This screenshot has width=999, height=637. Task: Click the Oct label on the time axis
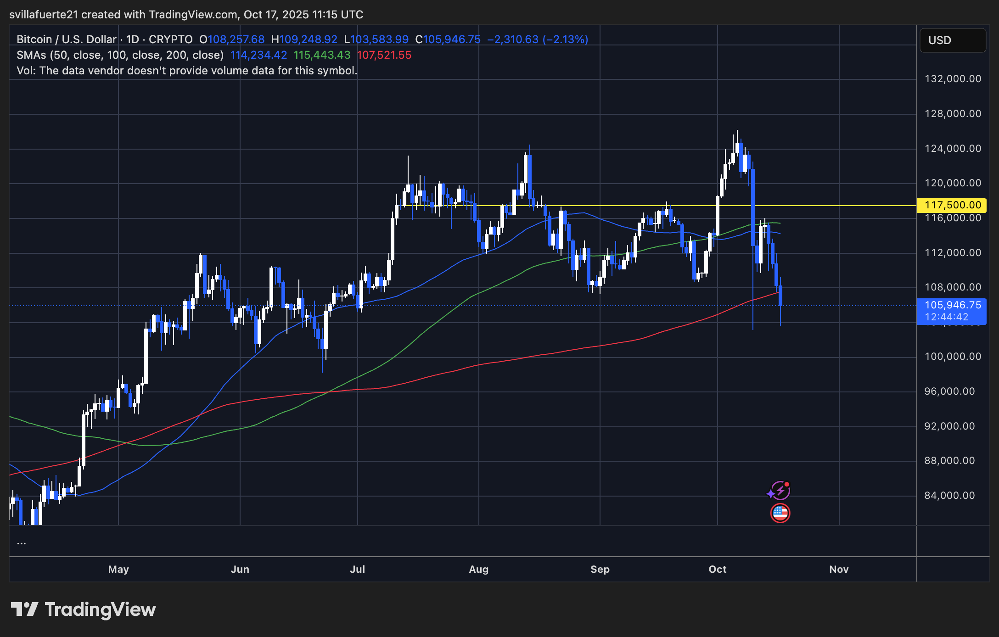pos(718,569)
